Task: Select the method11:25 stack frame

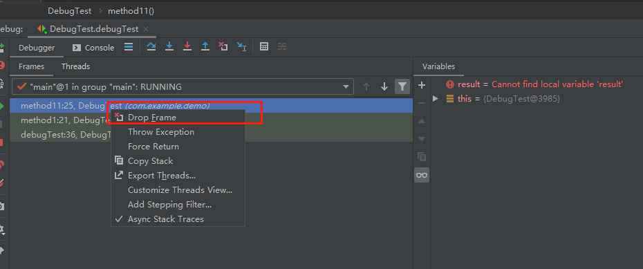Action: (x=211, y=106)
